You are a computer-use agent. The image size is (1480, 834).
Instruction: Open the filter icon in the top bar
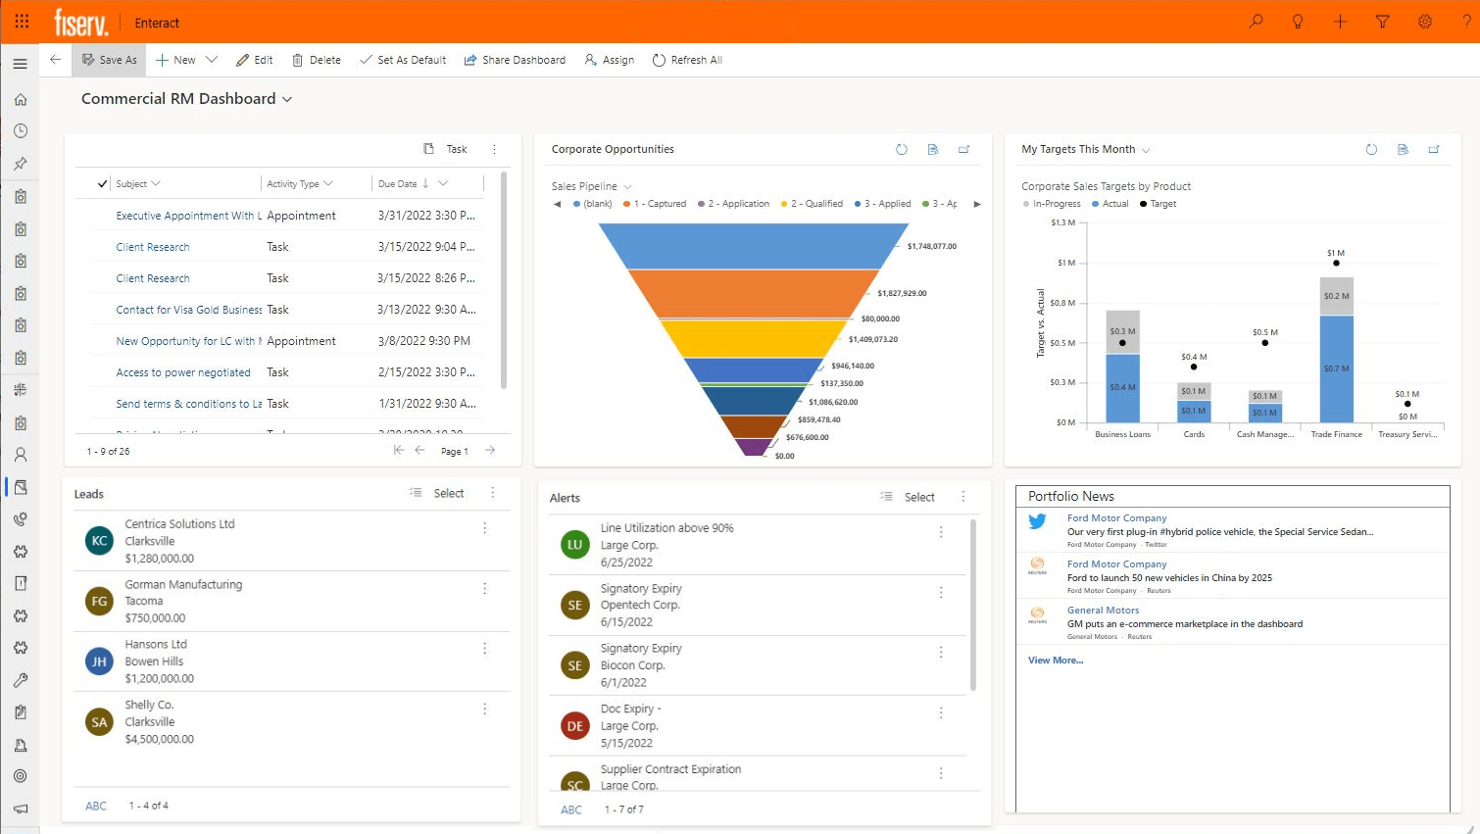click(x=1382, y=22)
